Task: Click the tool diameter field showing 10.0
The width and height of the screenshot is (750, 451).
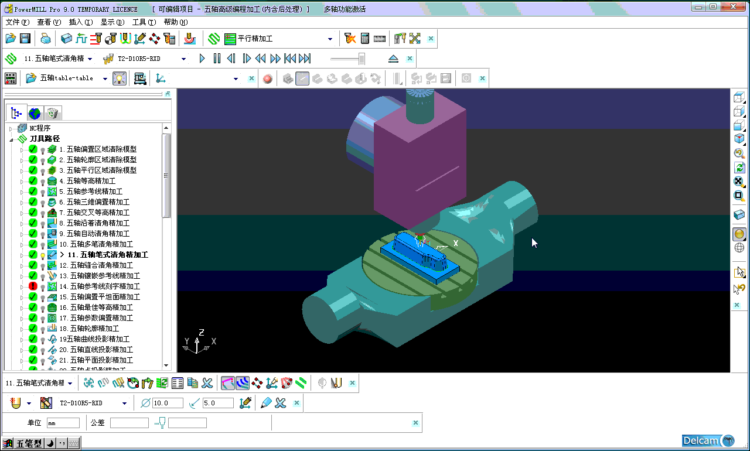Action: (169, 403)
